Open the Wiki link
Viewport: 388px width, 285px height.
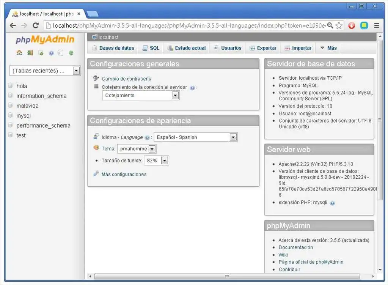click(x=283, y=255)
